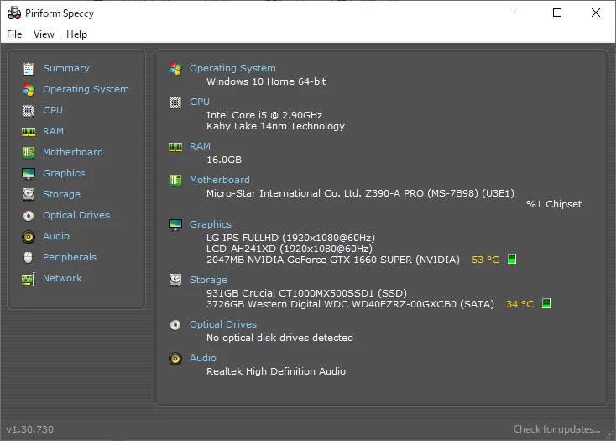Viewport: 616px width, 441px height.
Task: Click the Summary clipboard icon in sidebar
Action: click(x=29, y=68)
